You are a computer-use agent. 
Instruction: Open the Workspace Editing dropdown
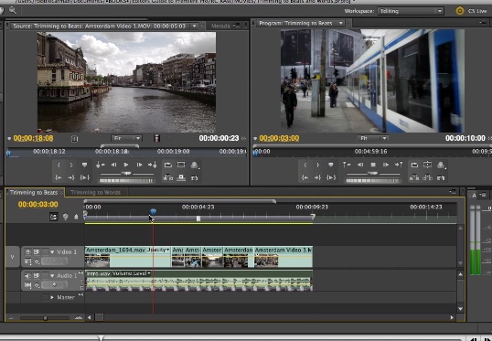pos(411,11)
